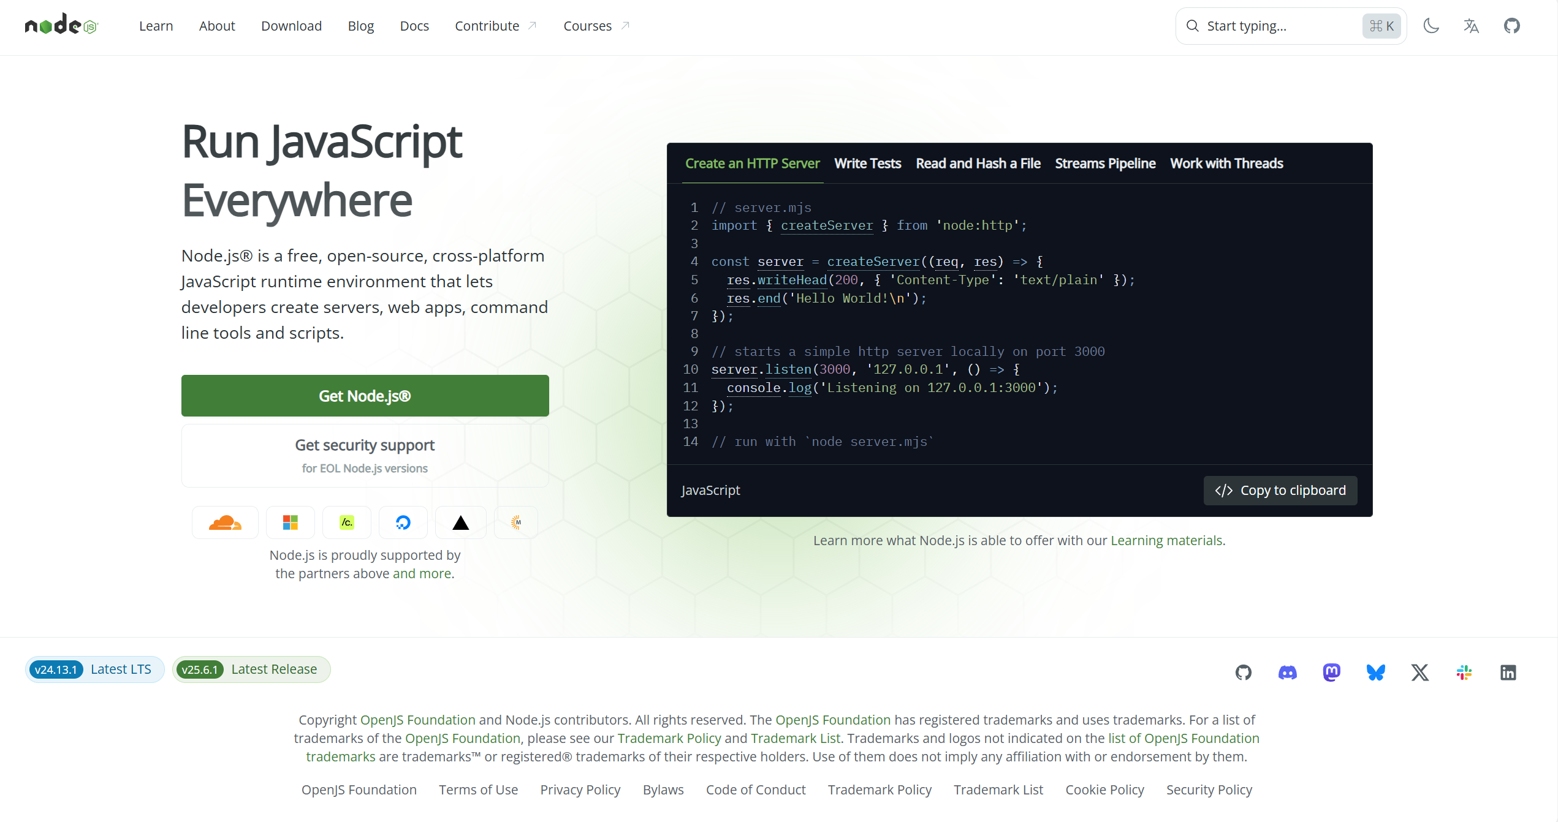
Task: Open the Mastodon social icon
Action: pyautogui.click(x=1331, y=673)
